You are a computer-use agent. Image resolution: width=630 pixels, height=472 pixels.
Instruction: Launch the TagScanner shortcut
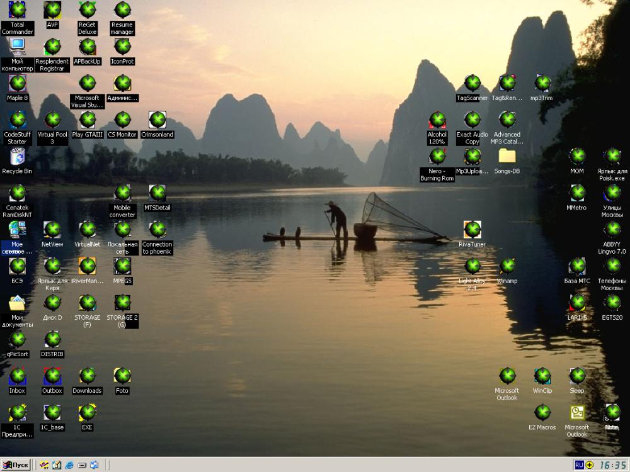coord(472,83)
